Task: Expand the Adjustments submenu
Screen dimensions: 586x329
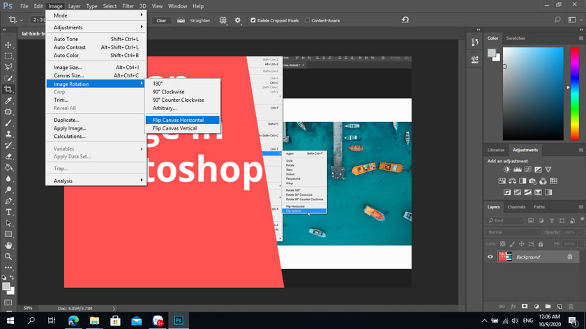Action: [96, 27]
